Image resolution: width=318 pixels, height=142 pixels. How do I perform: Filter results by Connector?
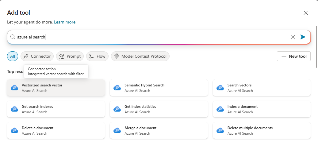[37, 56]
